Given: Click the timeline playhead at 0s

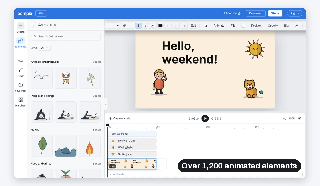Looking at the screenshot, I should click(107, 125).
